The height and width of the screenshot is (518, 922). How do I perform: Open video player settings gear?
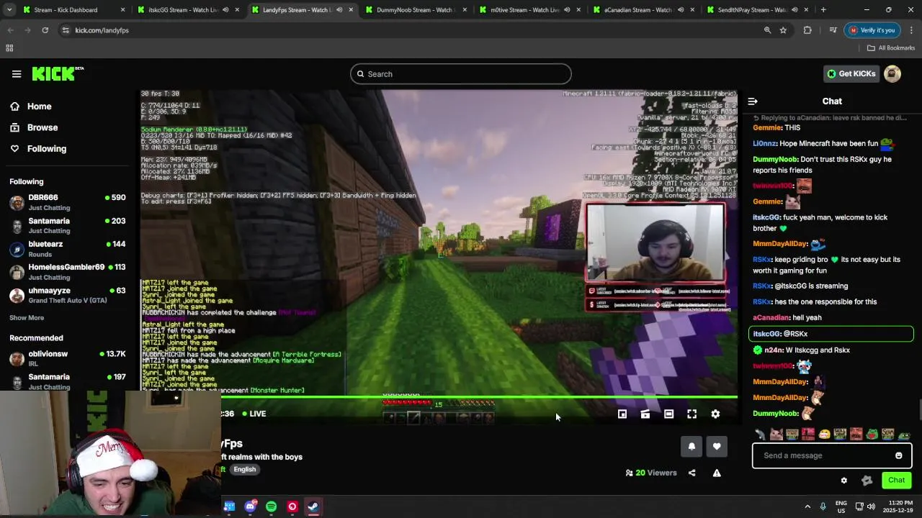[715, 414]
